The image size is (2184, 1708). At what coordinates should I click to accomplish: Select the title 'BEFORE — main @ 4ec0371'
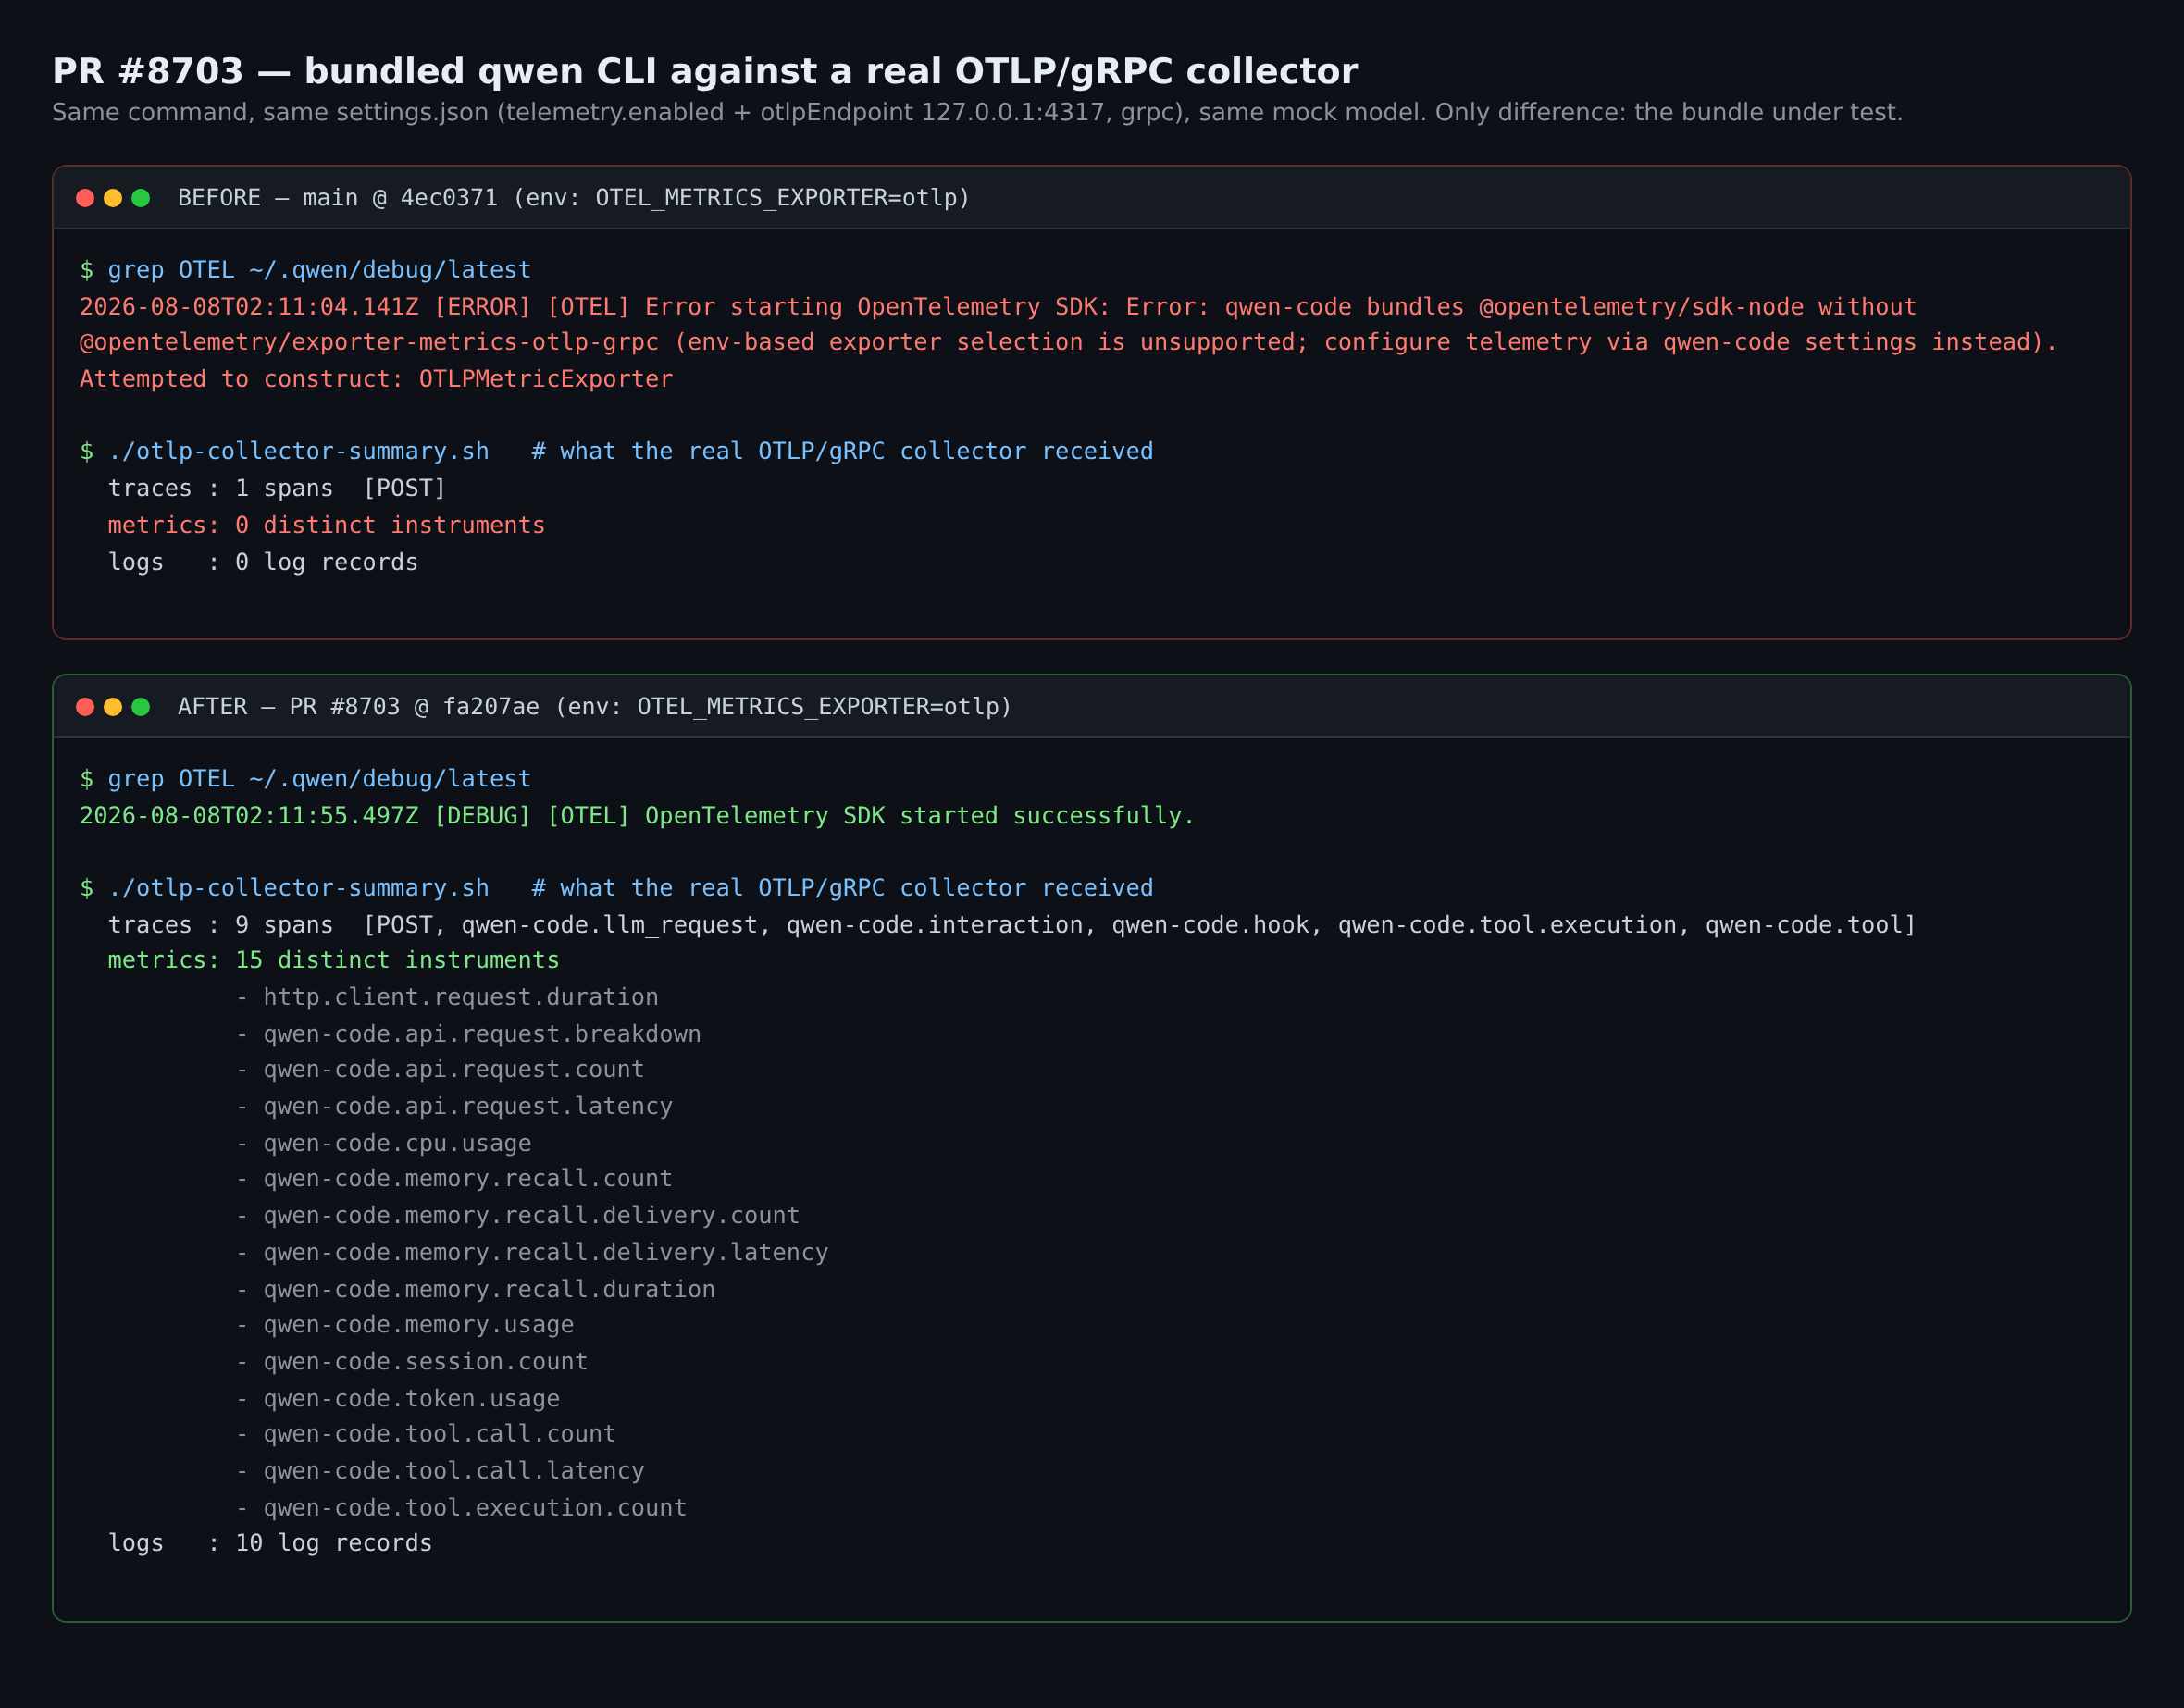click(x=574, y=198)
